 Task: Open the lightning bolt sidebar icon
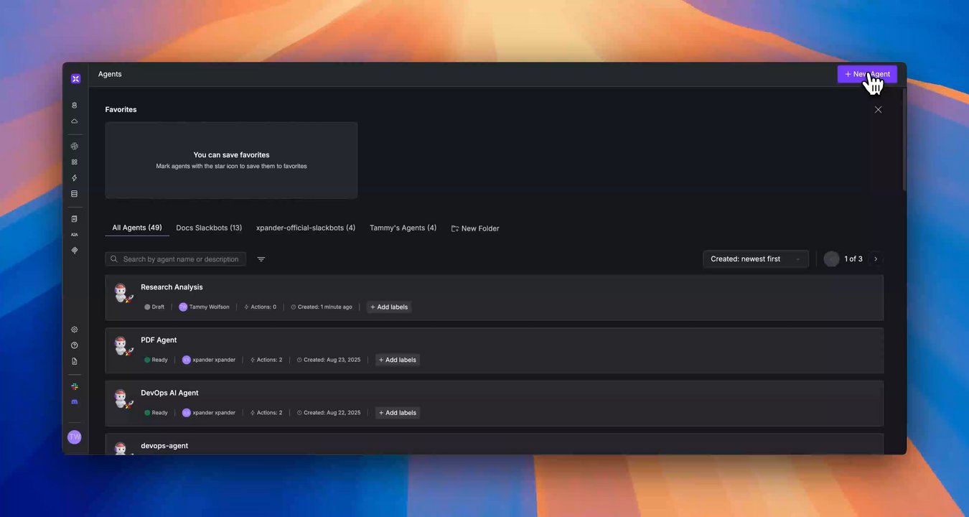point(74,178)
